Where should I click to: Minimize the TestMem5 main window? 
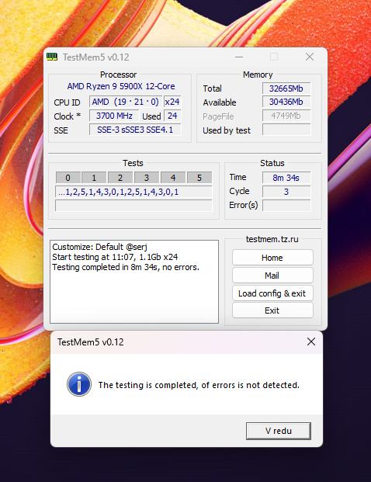click(239, 57)
